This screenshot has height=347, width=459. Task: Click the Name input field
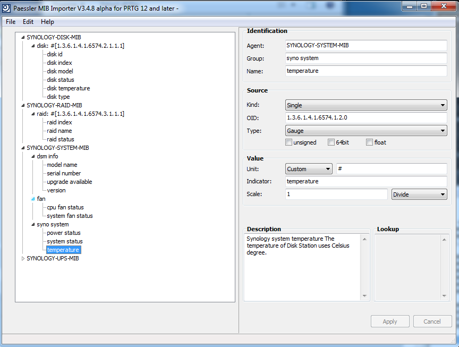pos(366,71)
